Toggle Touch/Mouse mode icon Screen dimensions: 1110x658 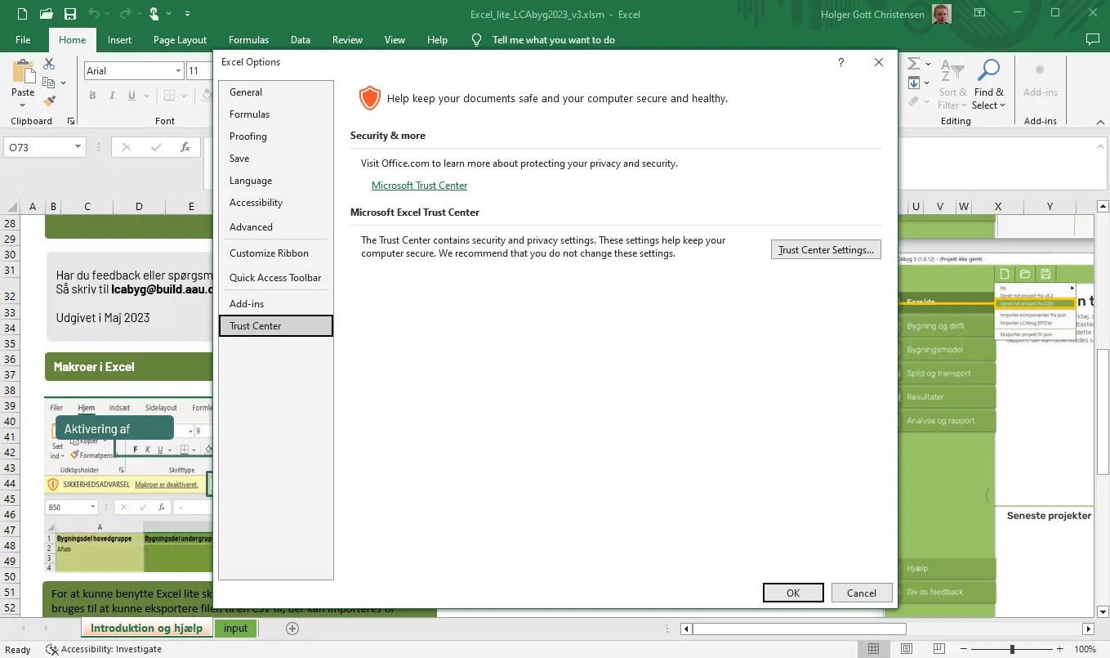point(154,14)
